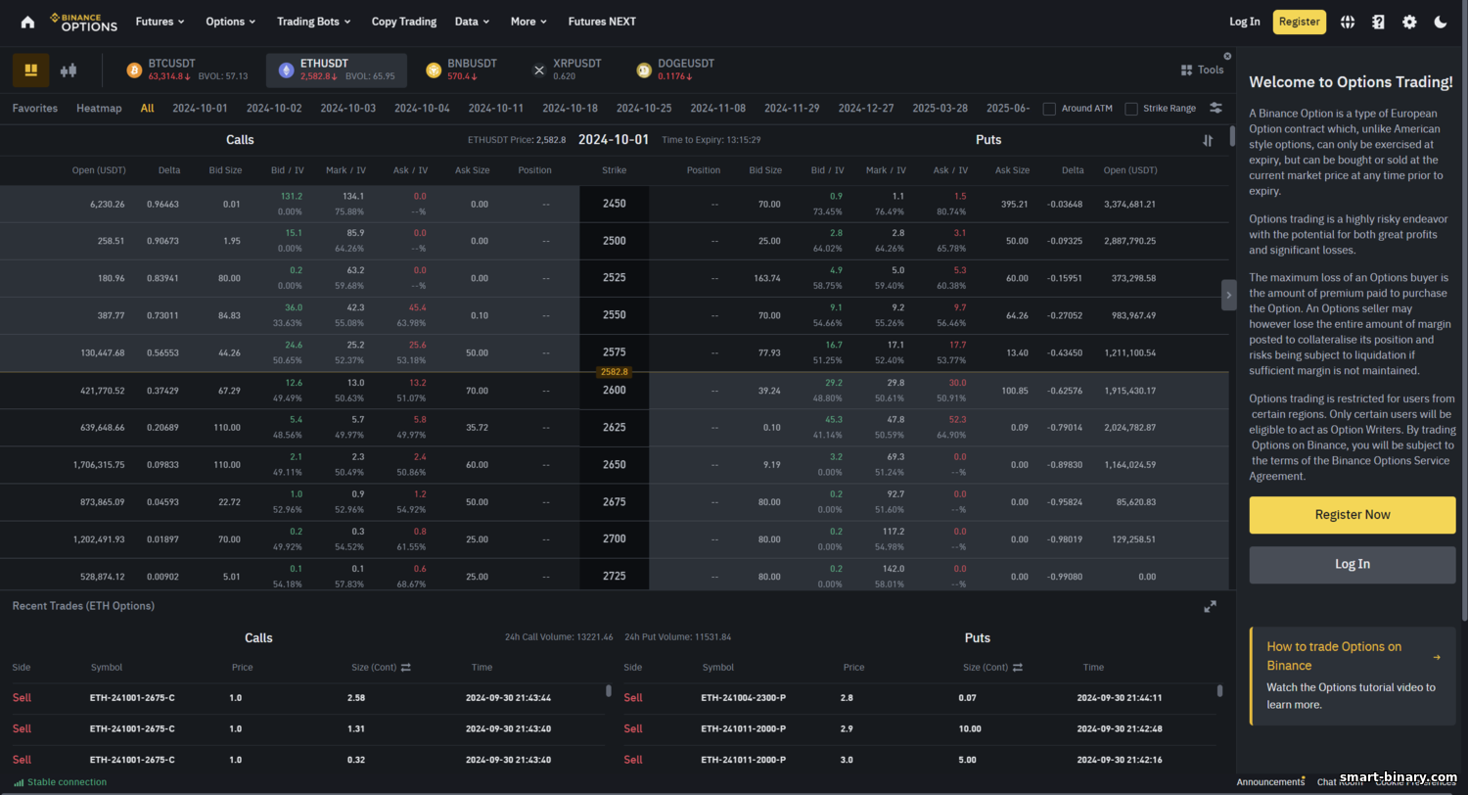This screenshot has height=795, width=1468.
Task: Click the Register Now button
Action: coord(1353,515)
